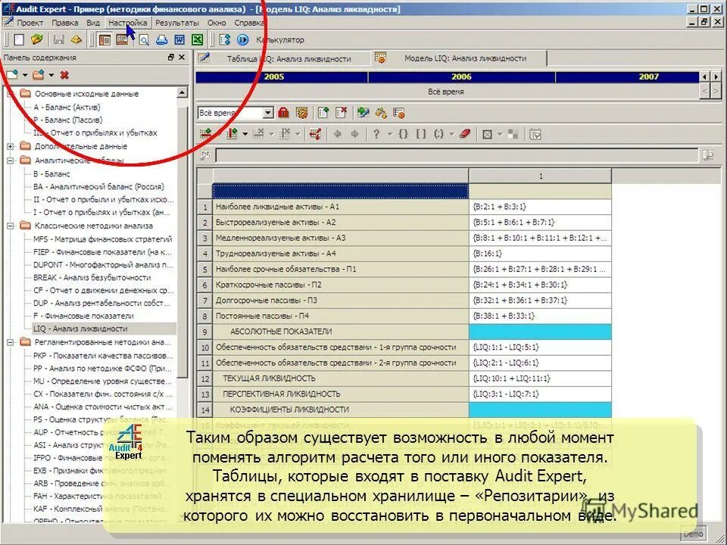Select MFS - Матрица финансовых стратегий item
The image size is (727, 545).
tap(102, 239)
